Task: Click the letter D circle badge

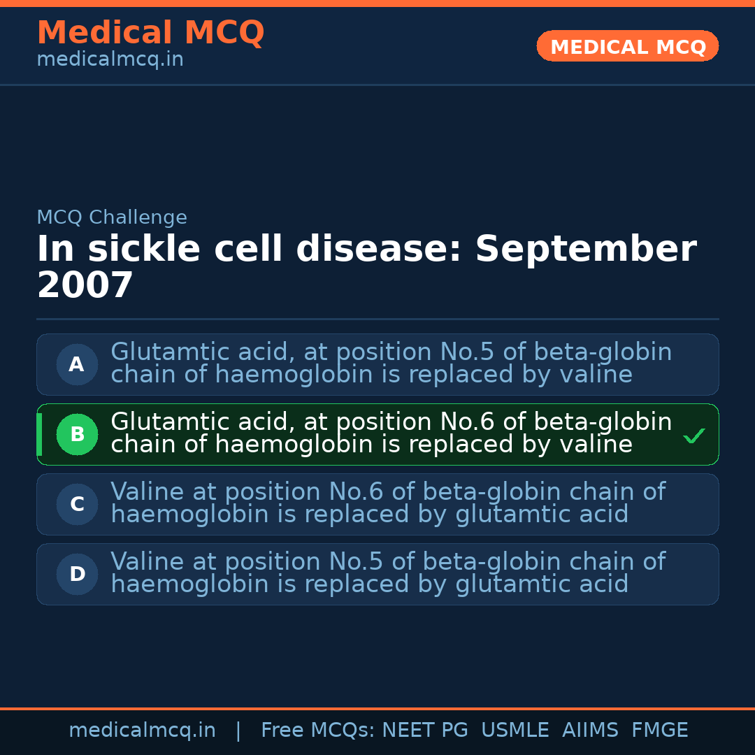Action: point(77,574)
